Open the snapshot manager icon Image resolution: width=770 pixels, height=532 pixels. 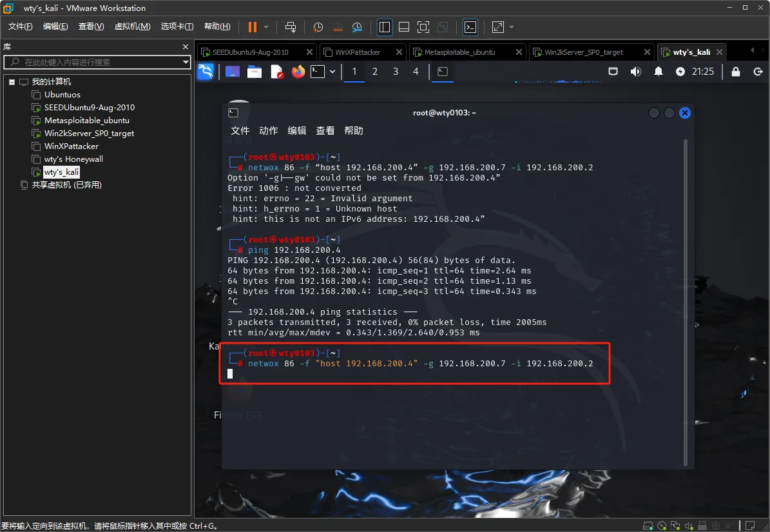[x=357, y=27]
